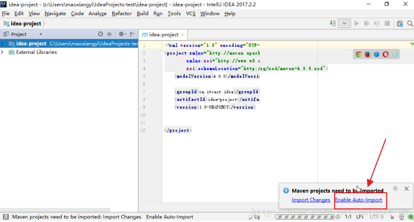
Task: Open the View menu
Action: [34, 14]
